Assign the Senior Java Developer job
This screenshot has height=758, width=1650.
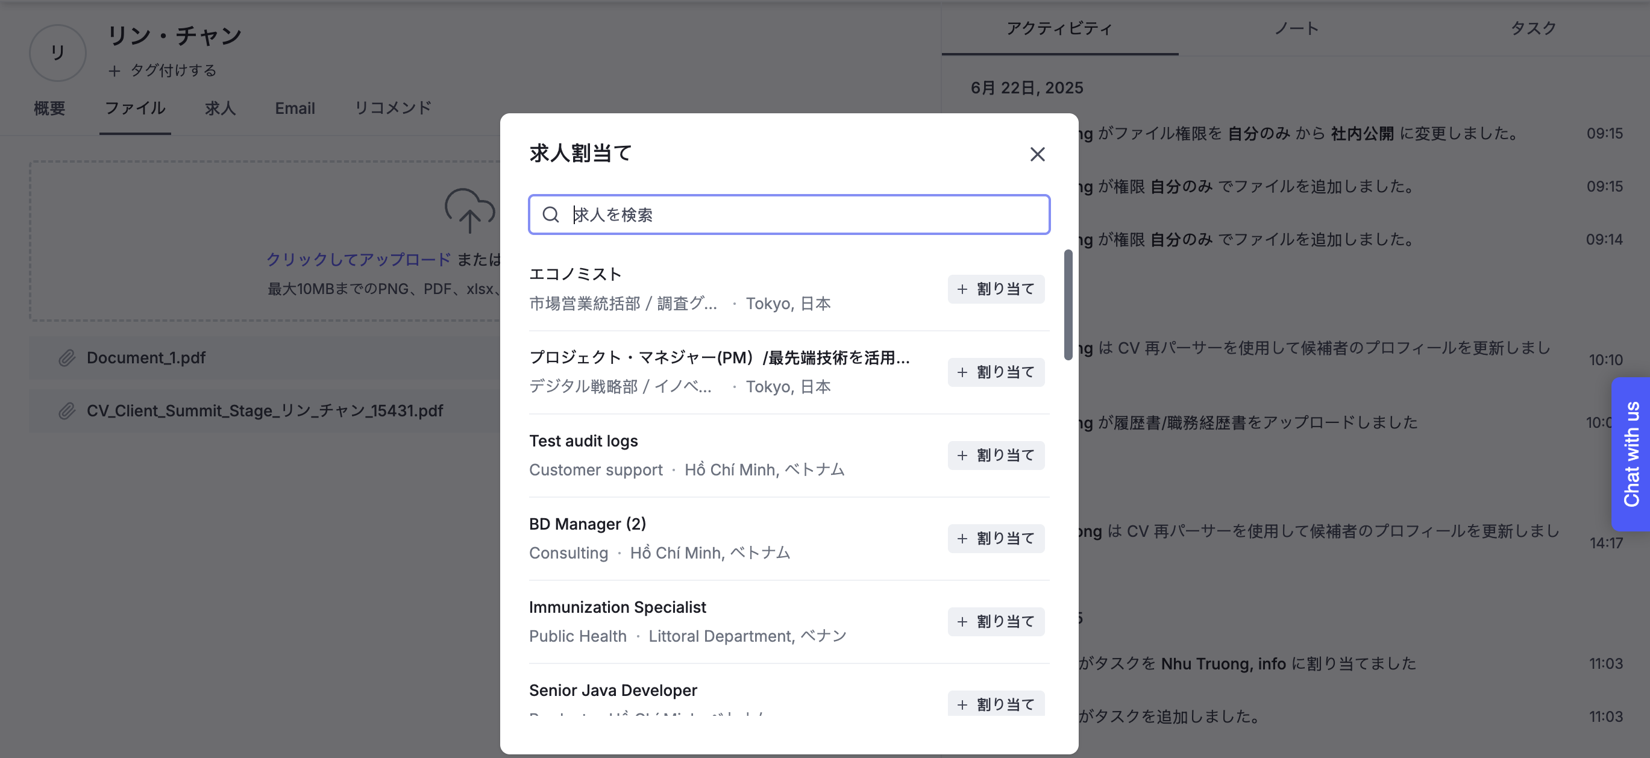pyautogui.click(x=996, y=704)
